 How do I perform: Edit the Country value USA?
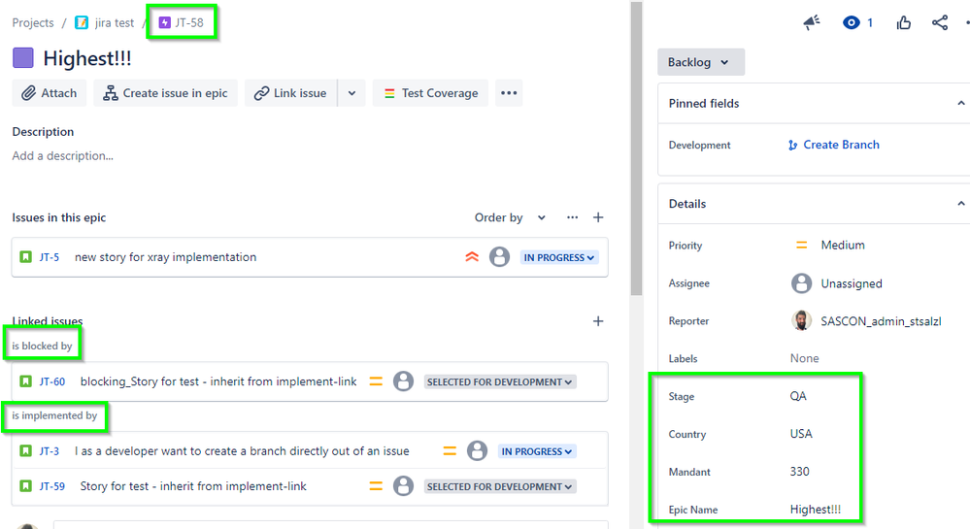pos(801,434)
